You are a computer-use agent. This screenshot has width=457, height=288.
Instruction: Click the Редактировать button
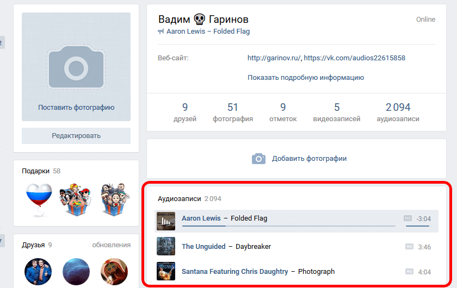click(76, 136)
